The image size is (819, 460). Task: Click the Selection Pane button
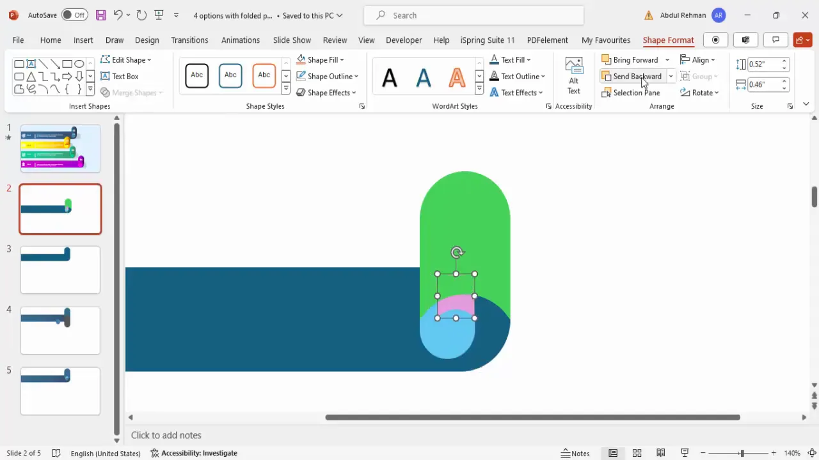pyautogui.click(x=631, y=93)
